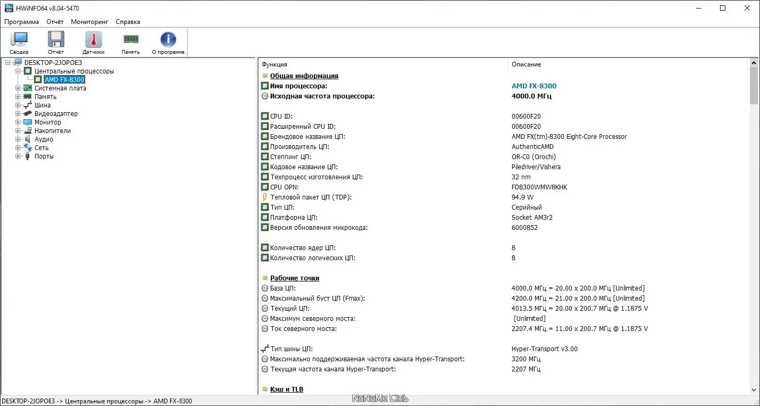760x406 pixels.
Task: Click the details pane vertical scrollbar thumb
Action: [x=754, y=86]
